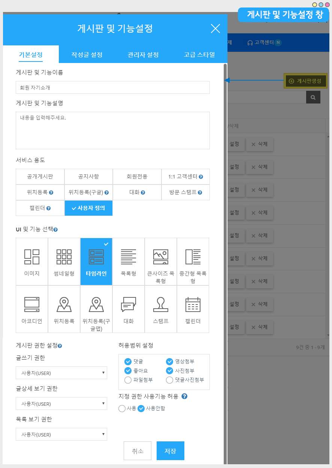Select the 사용 radio option

pyautogui.click(x=122, y=408)
